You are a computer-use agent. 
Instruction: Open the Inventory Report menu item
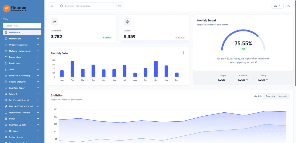pos(22,88)
